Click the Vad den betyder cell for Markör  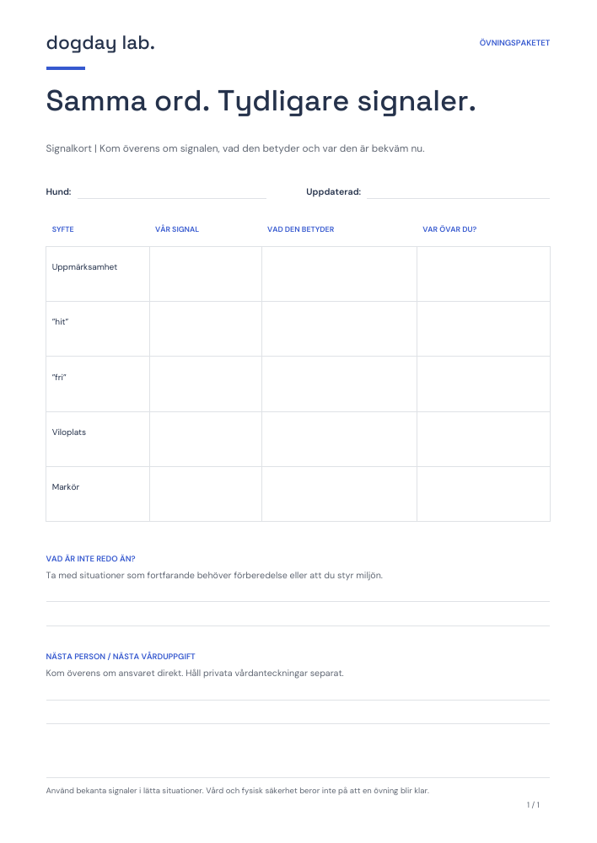[339, 494]
